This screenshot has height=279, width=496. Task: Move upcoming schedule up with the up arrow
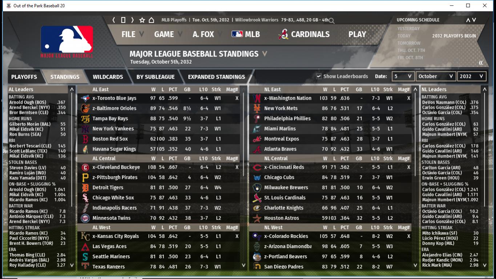(468, 20)
